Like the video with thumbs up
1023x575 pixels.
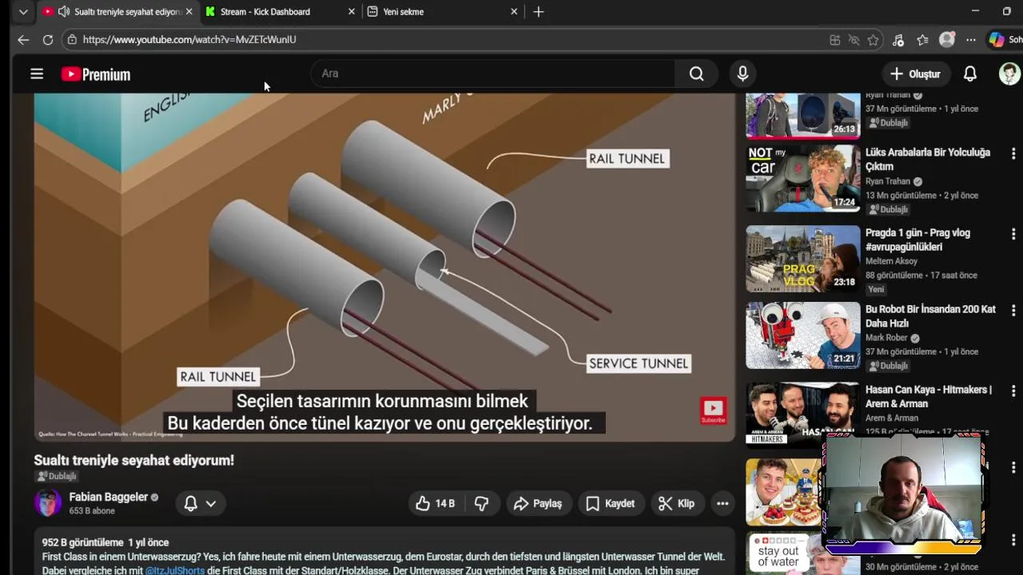click(x=434, y=503)
